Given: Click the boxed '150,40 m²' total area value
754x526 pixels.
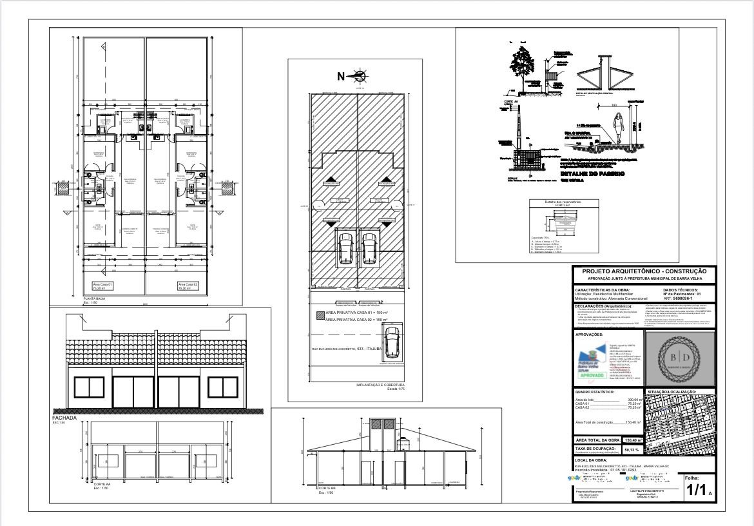Looking at the screenshot, I should [633, 440].
